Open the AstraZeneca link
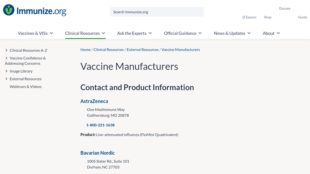310x174 pixels. pyautogui.click(x=94, y=101)
